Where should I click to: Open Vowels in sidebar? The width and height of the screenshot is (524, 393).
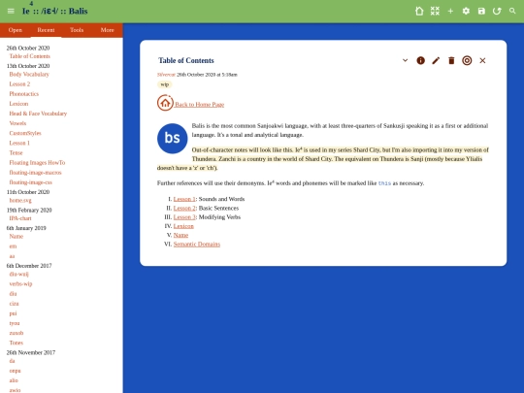[x=17, y=123]
